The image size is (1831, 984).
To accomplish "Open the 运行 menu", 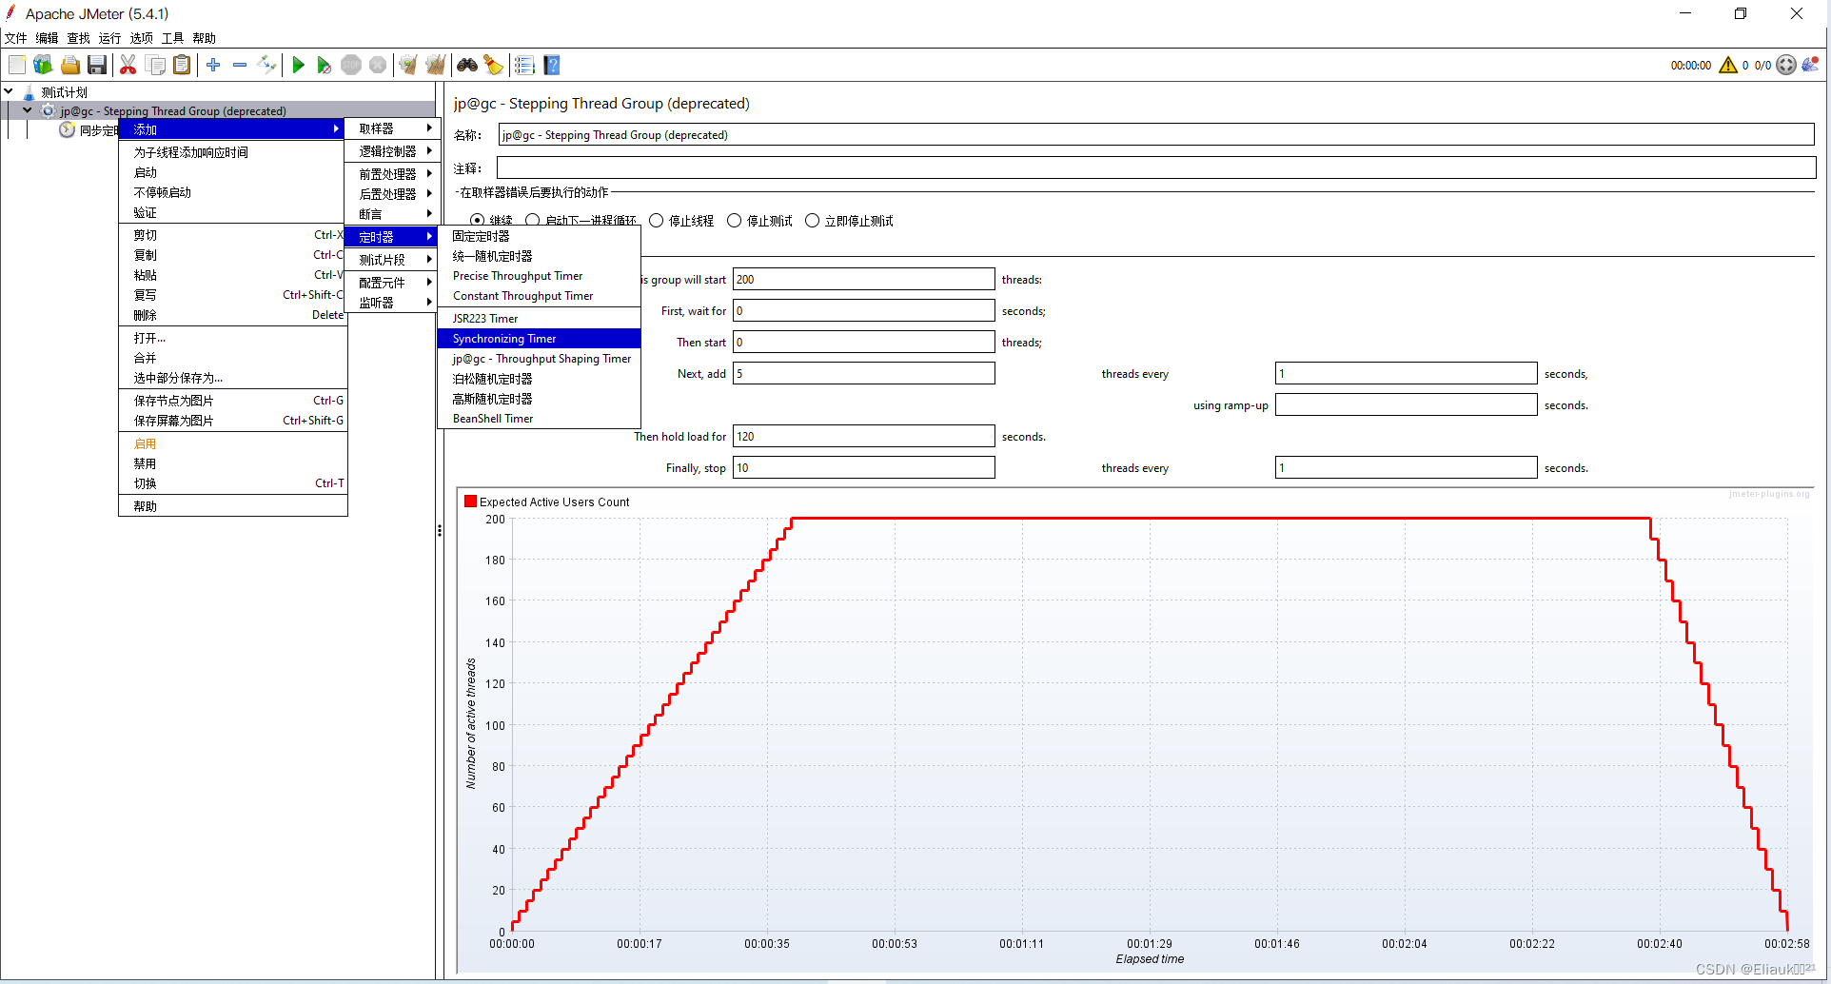I will [x=109, y=38].
